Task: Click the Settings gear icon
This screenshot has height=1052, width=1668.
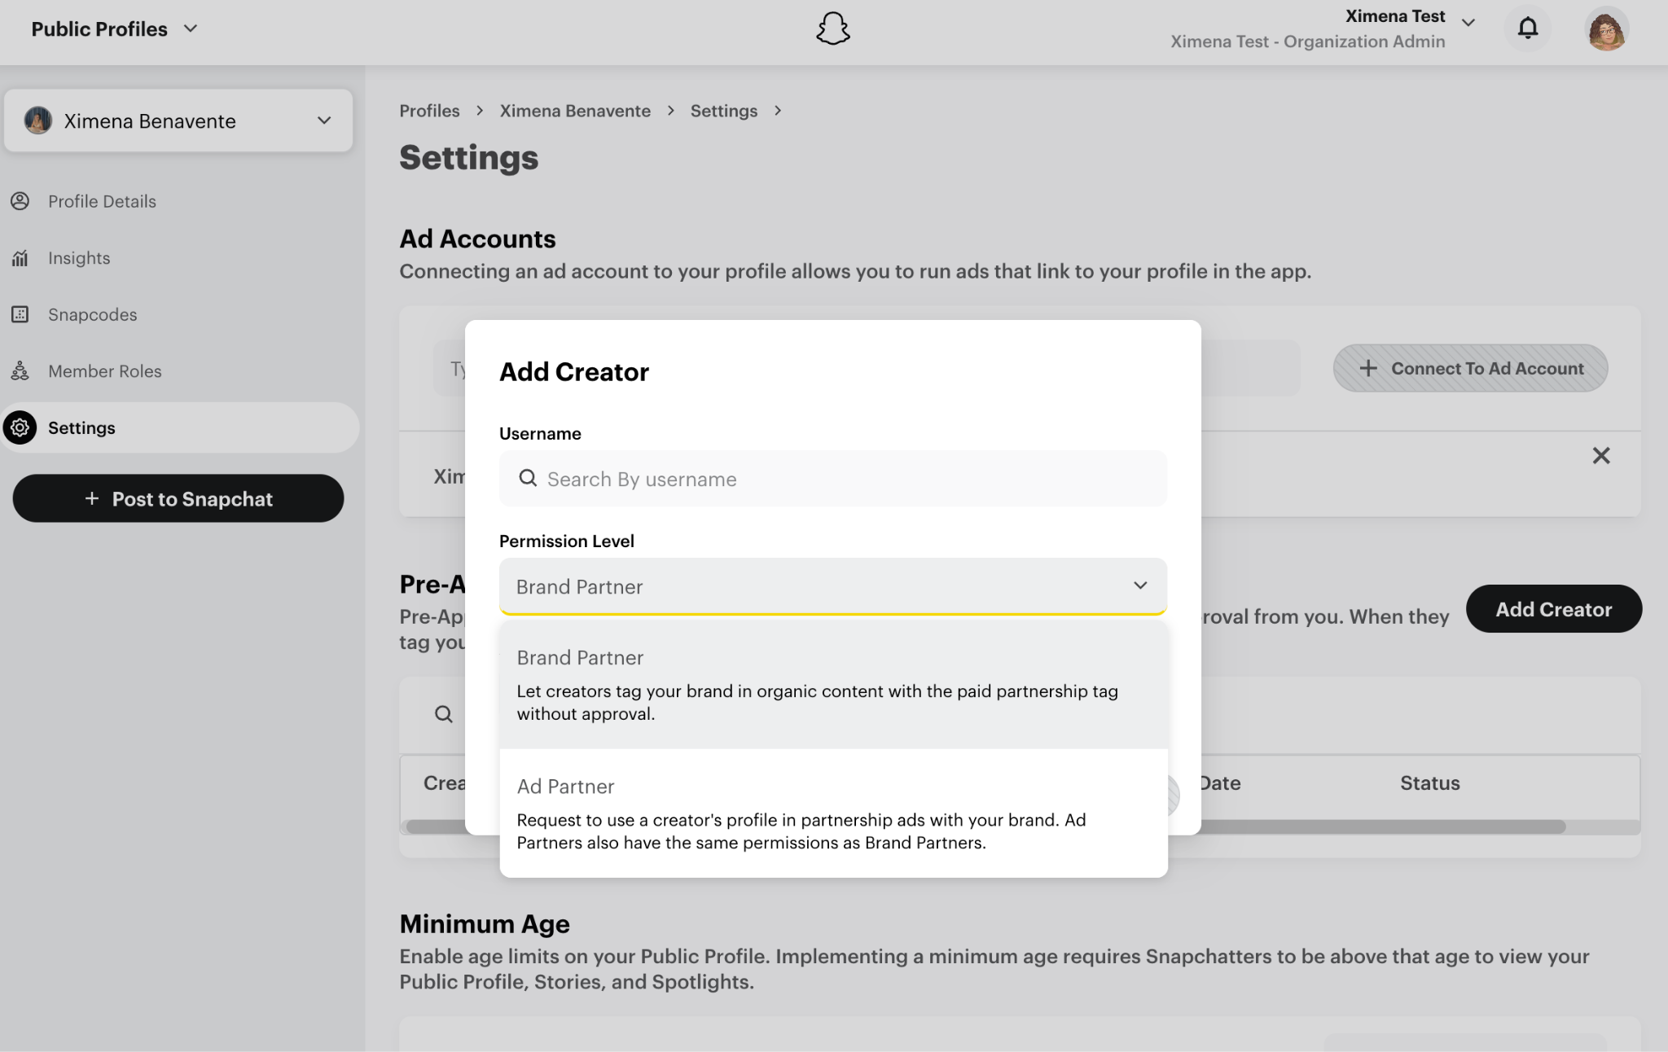Action: [20, 427]
